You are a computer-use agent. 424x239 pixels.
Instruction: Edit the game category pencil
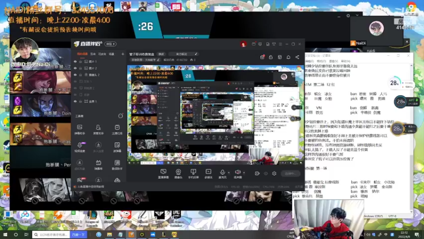[x=158, y=60]
